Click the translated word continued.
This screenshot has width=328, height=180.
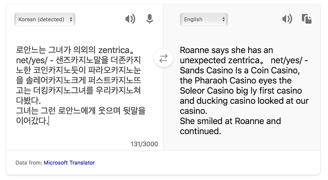pos(201,131)
